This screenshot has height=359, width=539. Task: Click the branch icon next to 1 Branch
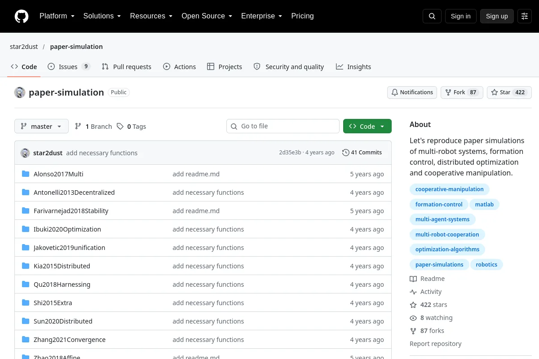pyautogui.click(x=78, y=127)
